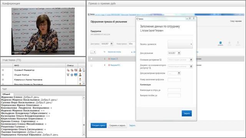Click first status icon of Суровый Модератор
The height and width of the screenshot is (138, 246).
[68, 70]
